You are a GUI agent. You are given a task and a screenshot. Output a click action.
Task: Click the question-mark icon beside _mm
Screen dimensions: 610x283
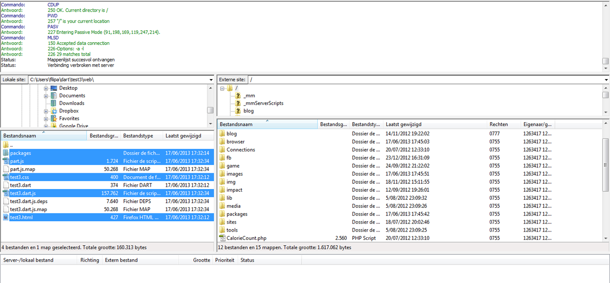pyautogui.click(x=238, y=96)
